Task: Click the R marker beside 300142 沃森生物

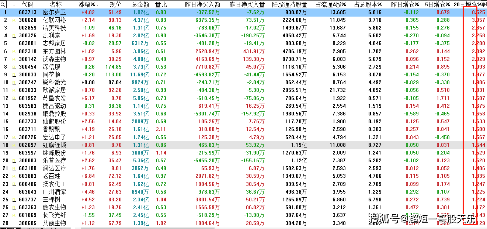Action: (x=14, y=59)
